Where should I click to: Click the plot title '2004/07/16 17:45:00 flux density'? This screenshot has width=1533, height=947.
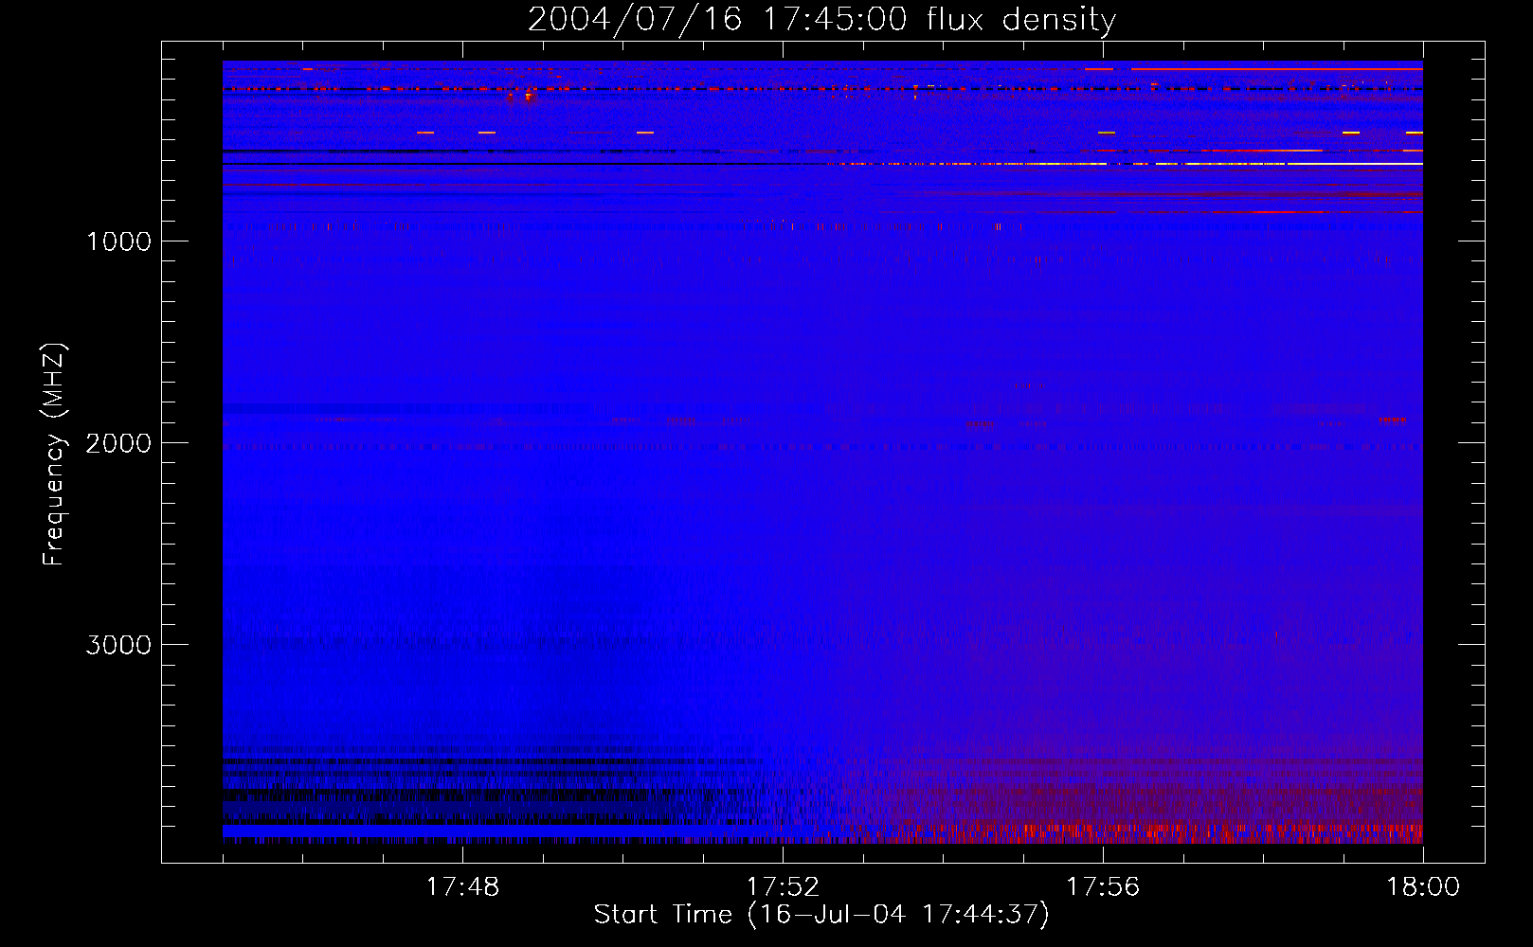821,20
